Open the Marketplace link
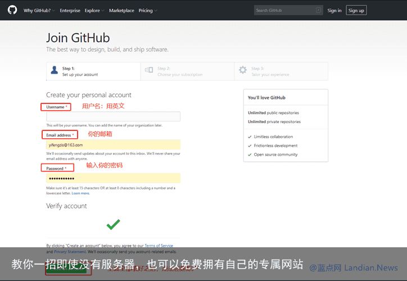Screen dimensions: 407x281 (121, 11)
